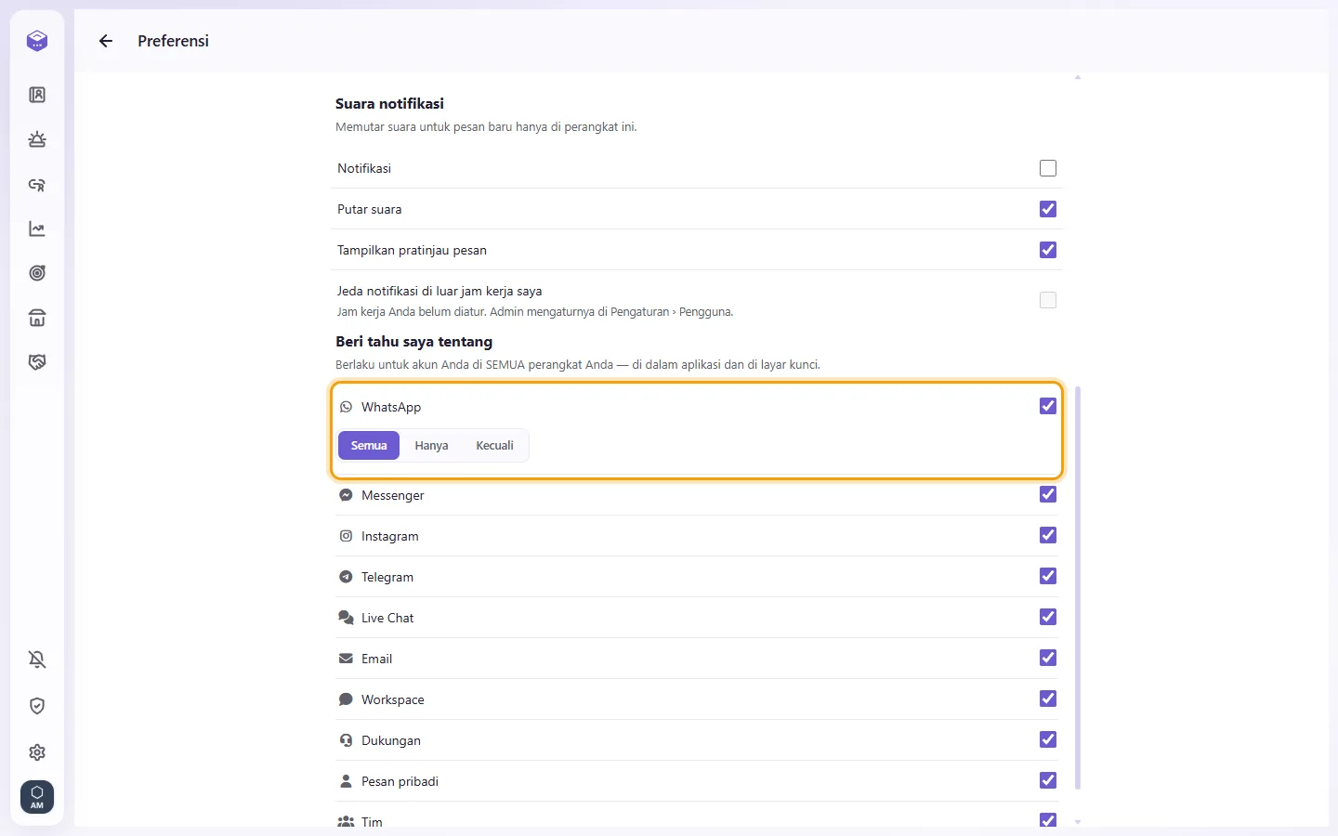This screenshot has width=1338, height=836.
Task: Open the AM profile avatar
Action: [37, 797]
